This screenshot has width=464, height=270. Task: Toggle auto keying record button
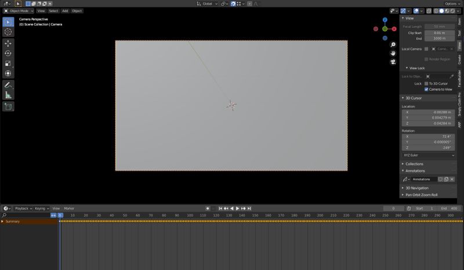pyautogui.click(x=208, y=208)
